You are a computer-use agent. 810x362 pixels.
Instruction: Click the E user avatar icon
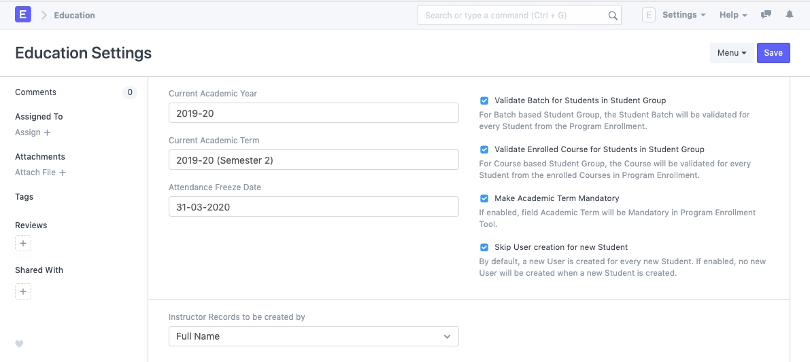pyautogui.click(x=649, y=15)
